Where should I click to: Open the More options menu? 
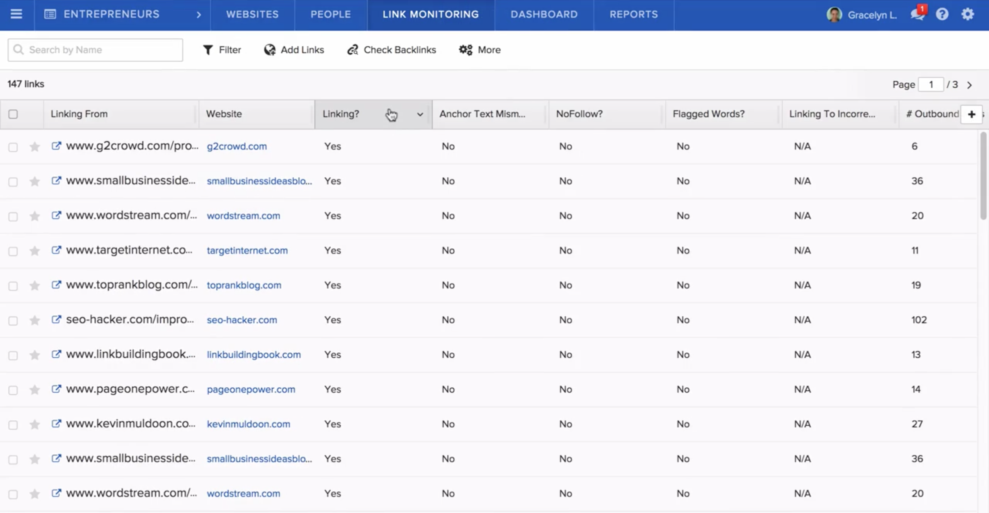(480, 50)
